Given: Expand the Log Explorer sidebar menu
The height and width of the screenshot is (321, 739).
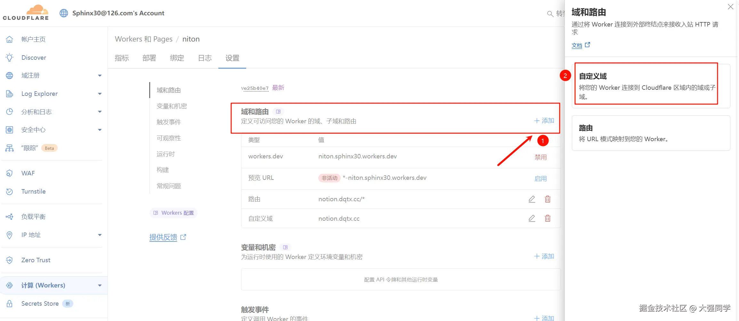Looking at the screenshot, I should [100, 94].
